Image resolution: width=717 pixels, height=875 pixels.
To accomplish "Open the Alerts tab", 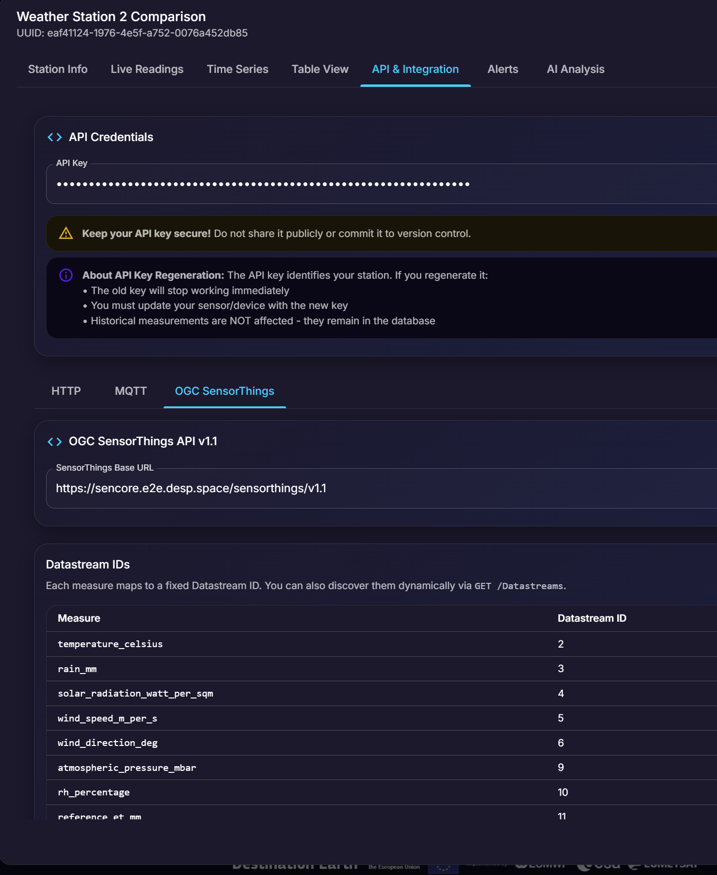I will (503, 69).
